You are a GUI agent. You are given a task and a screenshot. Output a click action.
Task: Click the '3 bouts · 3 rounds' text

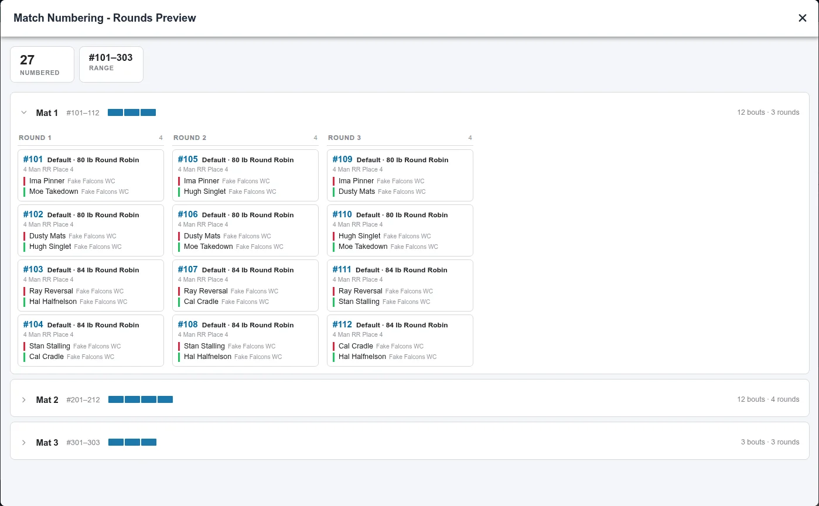770,442
